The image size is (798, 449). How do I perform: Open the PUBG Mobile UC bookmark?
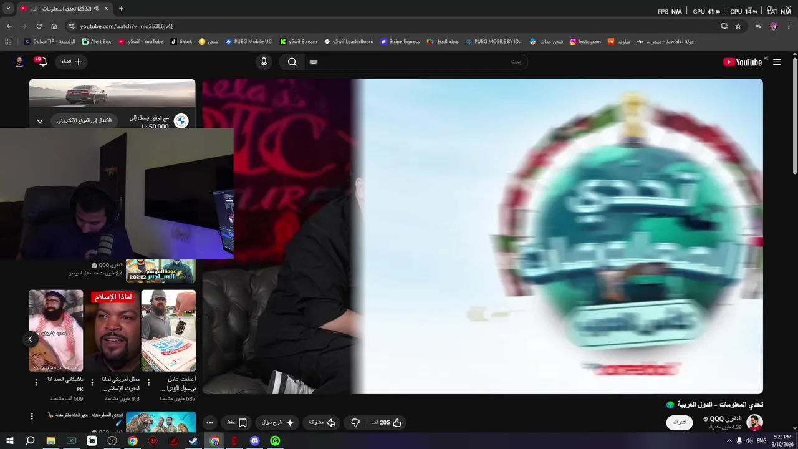point(249,42)
